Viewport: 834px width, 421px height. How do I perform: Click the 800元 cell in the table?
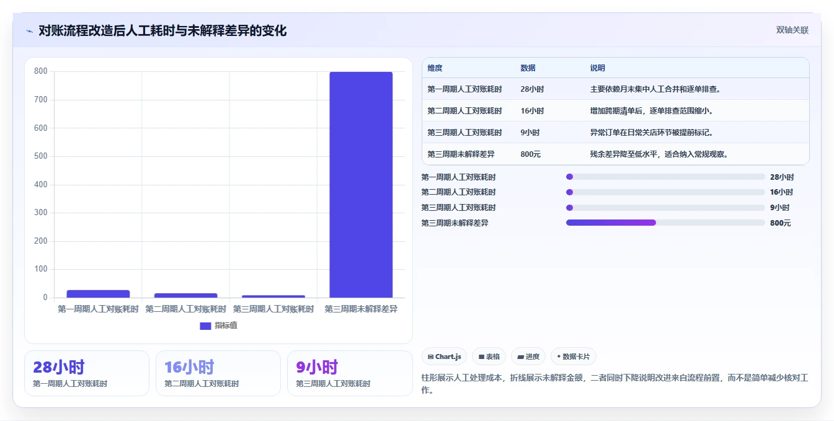pyautogui.click(x=530, y=154)
